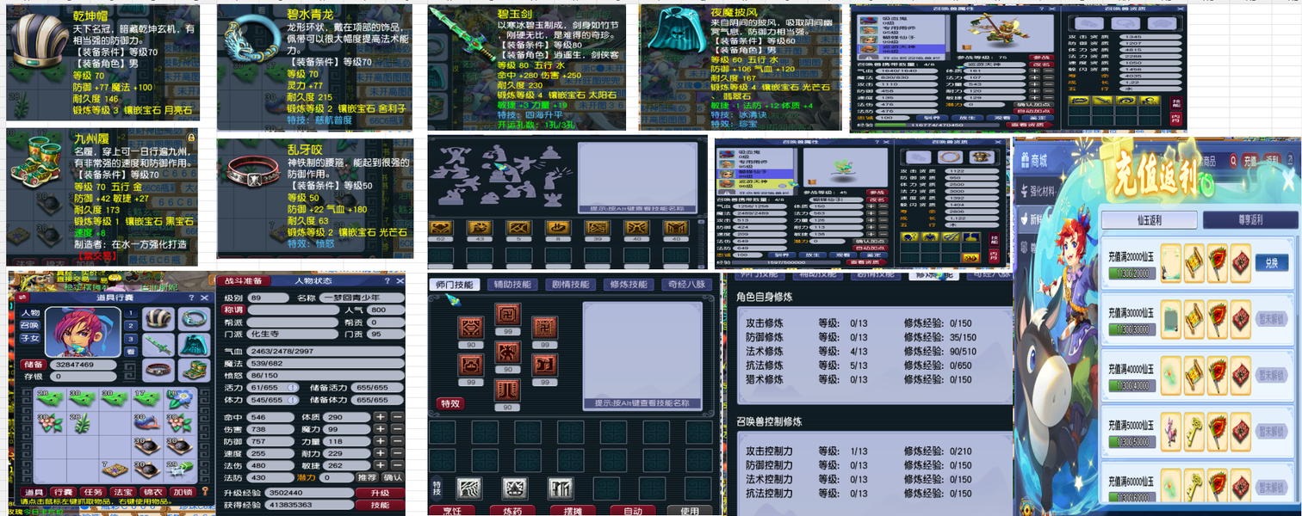Click the purple rug item counted 7
The height and width of the screenshot is (516, 1302).
click(113, 470)
